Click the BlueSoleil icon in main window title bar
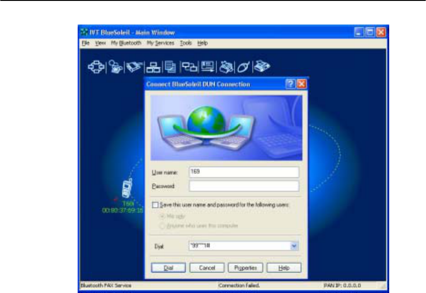 click(x=84, y=32)
